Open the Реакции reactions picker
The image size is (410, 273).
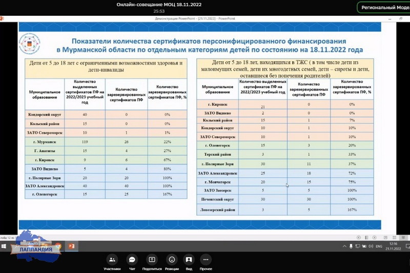pyautogui.click(x=172, y=262)
